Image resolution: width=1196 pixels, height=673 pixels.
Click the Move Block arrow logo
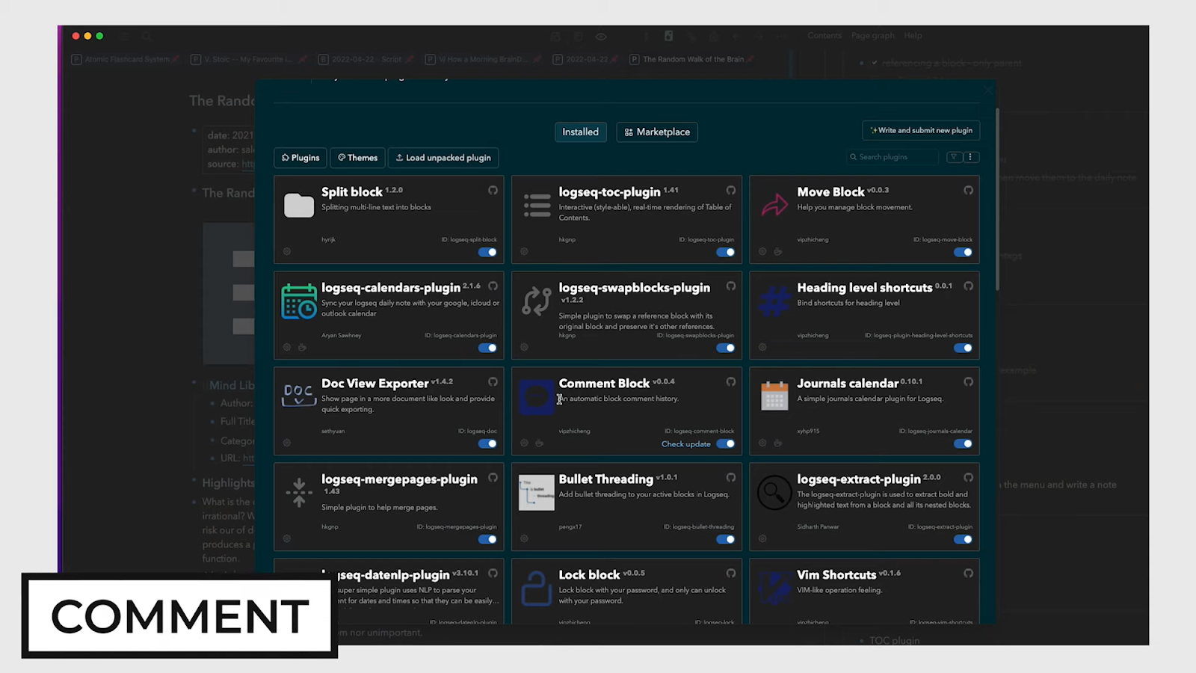pyautogui.click(x=774, y=205)
